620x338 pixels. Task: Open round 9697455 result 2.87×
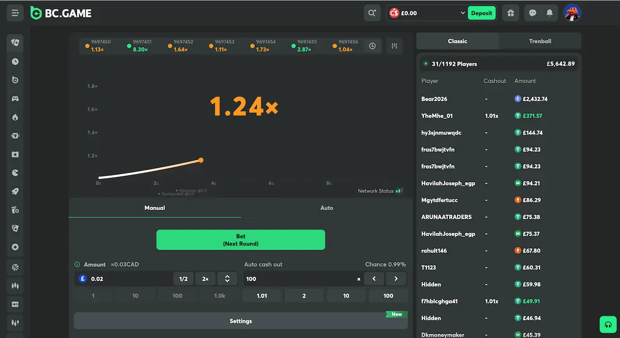click(304, 46)
